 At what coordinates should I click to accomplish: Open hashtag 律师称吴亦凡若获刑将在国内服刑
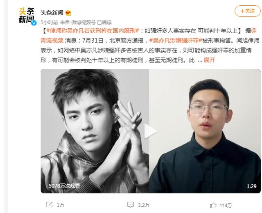coord(93,31)
